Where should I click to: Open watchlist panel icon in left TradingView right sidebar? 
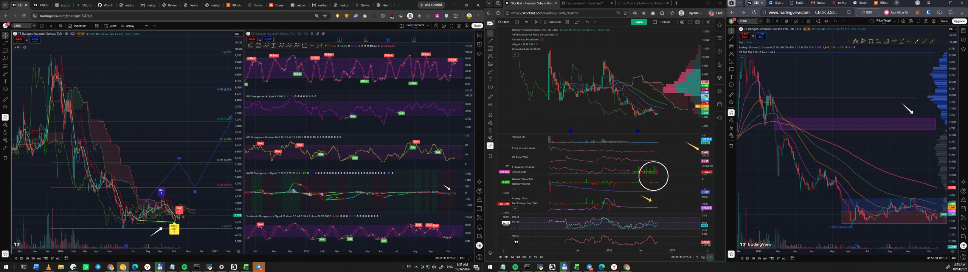pyautogui.click(x=479, y=36)
